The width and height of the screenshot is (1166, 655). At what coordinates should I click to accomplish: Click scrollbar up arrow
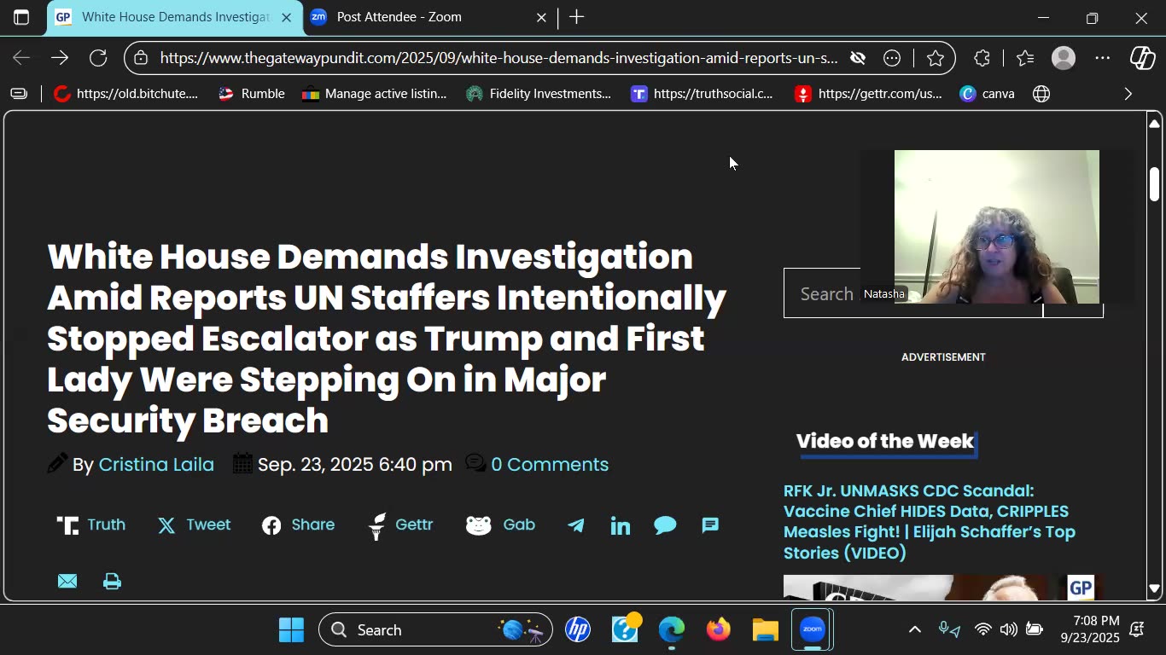[x=1154, y=124]
